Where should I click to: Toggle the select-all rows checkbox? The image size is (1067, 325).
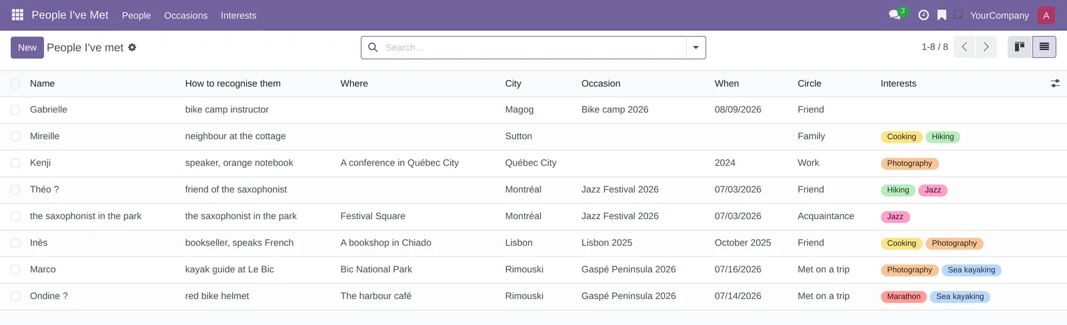click(x=15, y=84)
